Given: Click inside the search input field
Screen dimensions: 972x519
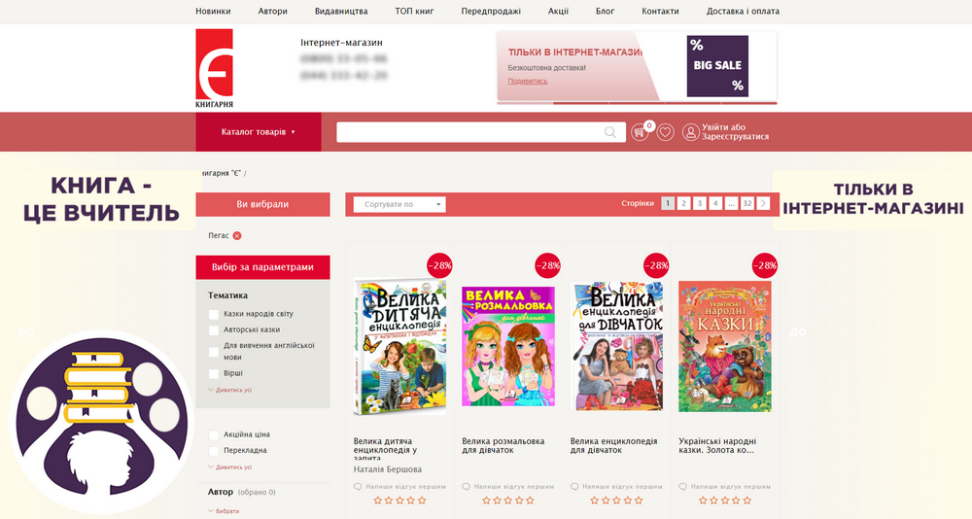Looking at the screenshot, I should 467,132.
